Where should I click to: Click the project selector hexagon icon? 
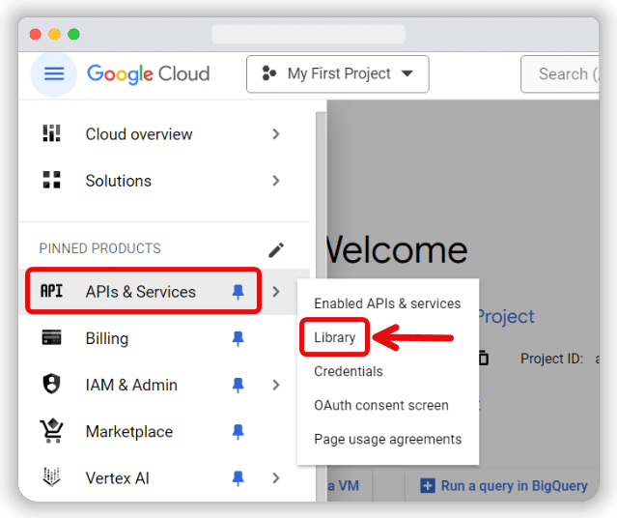click(x=269, y=73)
